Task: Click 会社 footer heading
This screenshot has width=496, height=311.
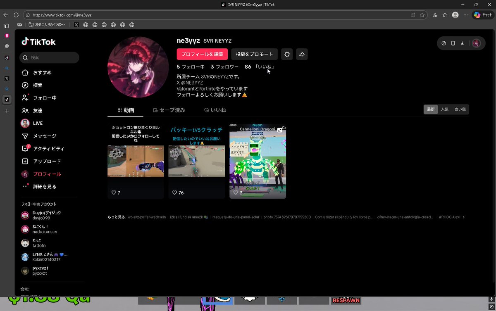Action: (x=25, y=289)
